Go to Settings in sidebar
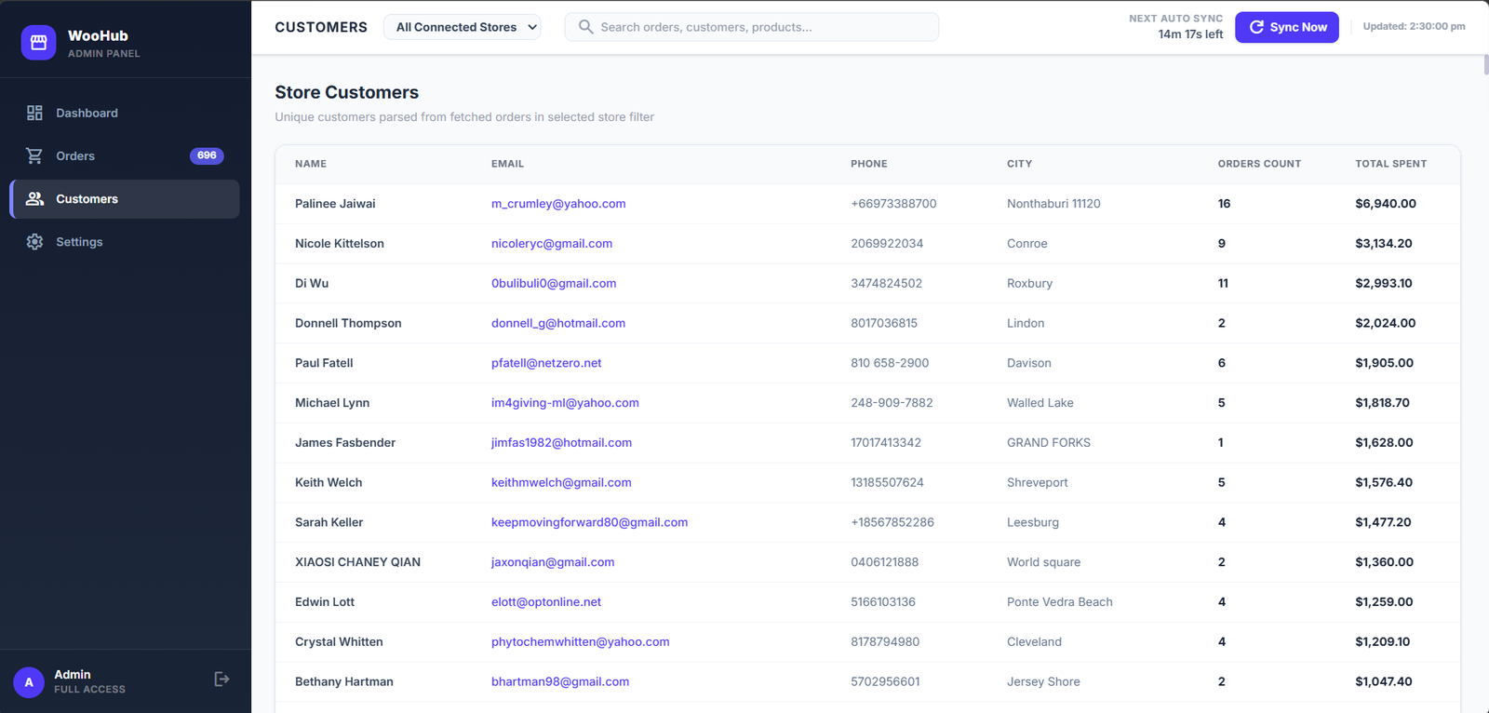The image size is (1489, 713). click(x=125, y=241)
